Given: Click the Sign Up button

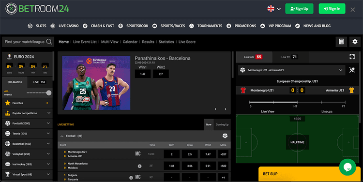Looking at the screenshot, I should click(x=299, y=9).
